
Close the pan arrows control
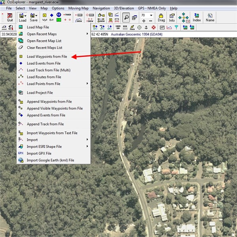point(188,21)
